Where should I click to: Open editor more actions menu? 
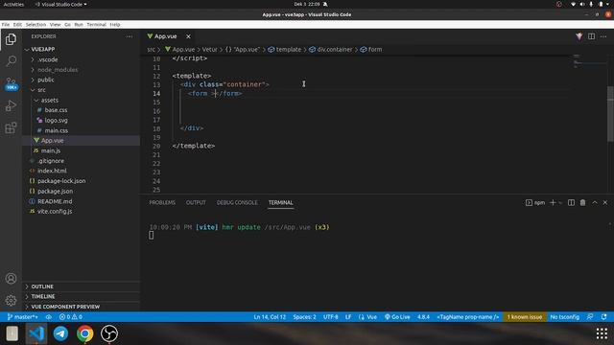603,36
